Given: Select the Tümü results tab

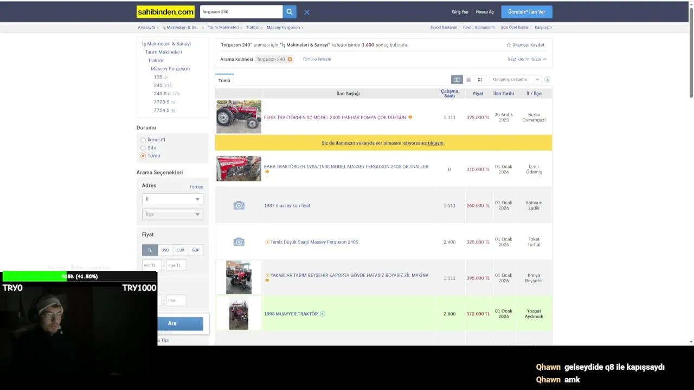Looking at the screenshot, I should [224, 80].
